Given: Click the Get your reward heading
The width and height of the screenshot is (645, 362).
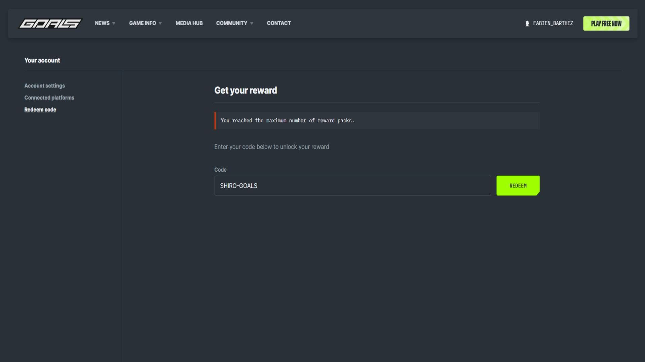Looking at the screenshot, I should point(246,90).
